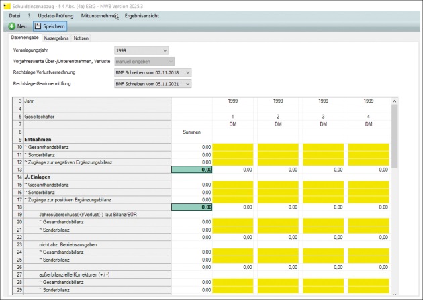Open the Mitunternehmer menu

click(x=98, y=15)
